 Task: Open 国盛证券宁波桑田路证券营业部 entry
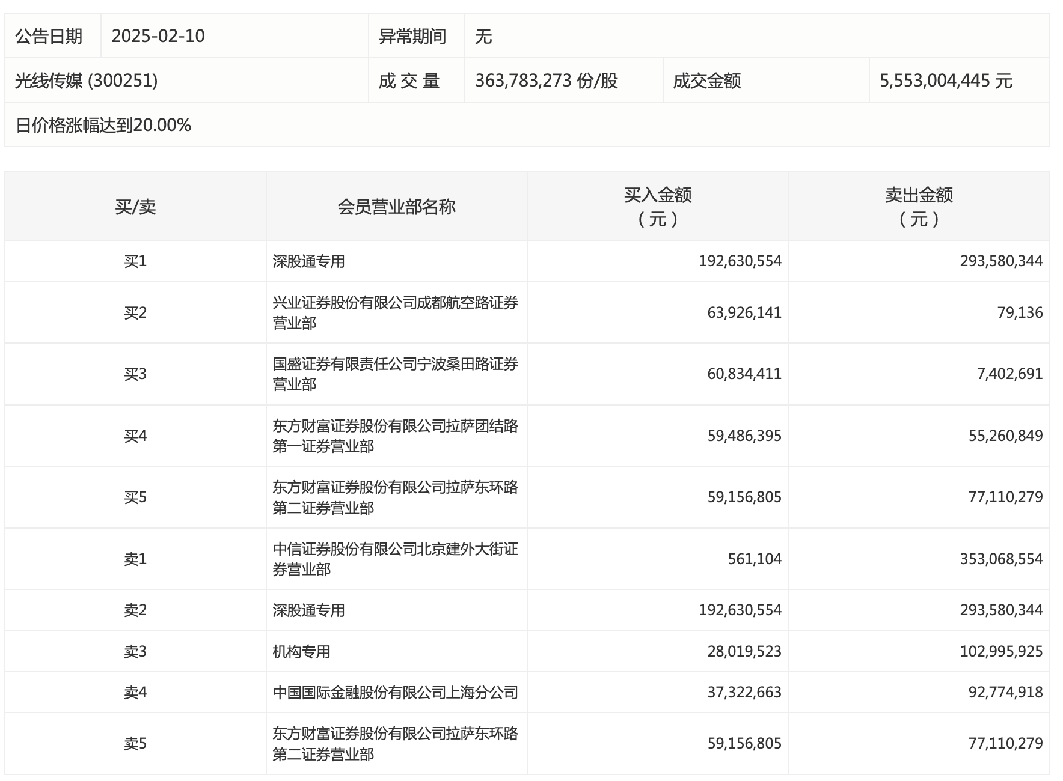tap(395, 374)
